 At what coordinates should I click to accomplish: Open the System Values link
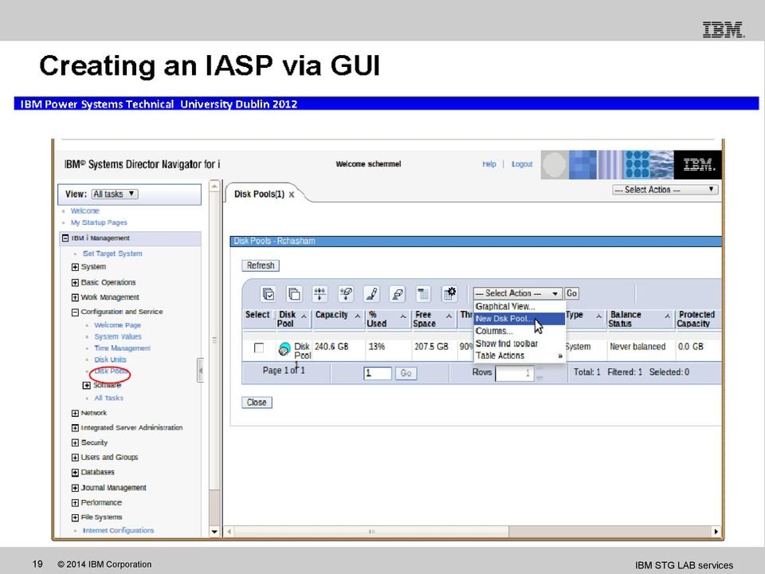[118, 336]
